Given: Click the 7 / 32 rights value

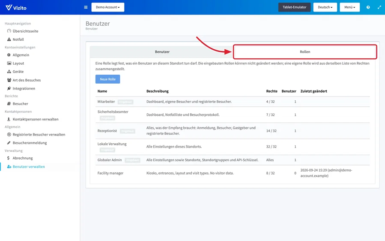Looking at the screenshot, I should click(x=270, y=114).
